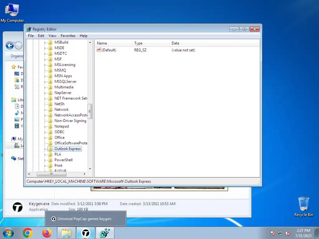Click Universal PopCap games keygen preview

[86, 219]
